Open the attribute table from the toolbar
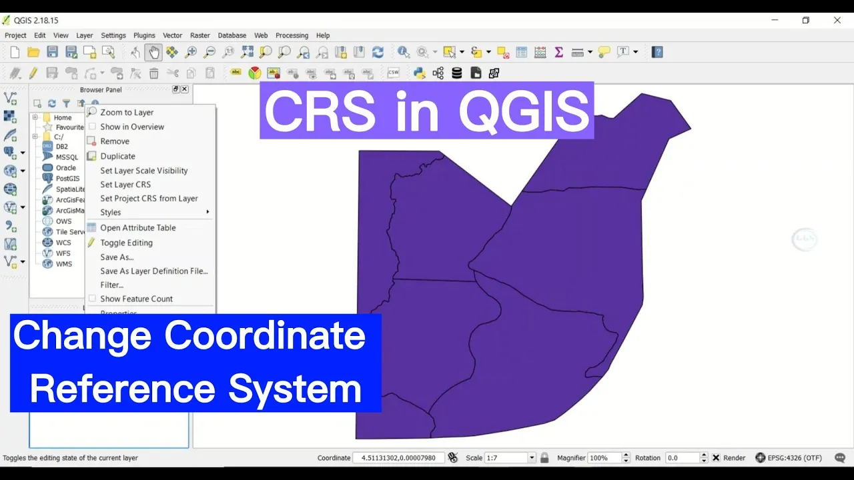This screenshot has height=480, width=854. pos(522,52)
